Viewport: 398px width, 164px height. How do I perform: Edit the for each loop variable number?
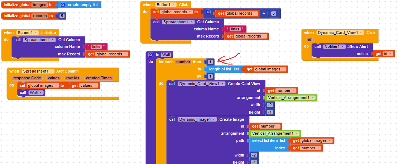(x=183, y=62)
